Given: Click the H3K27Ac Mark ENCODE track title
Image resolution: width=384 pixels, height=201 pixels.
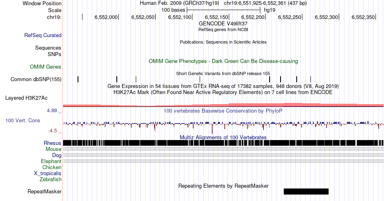Looking at the screenshot, I should click(223, 92).
